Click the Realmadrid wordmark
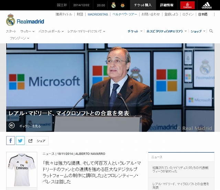This screenshot has height=190, width=220. point(31,22)
